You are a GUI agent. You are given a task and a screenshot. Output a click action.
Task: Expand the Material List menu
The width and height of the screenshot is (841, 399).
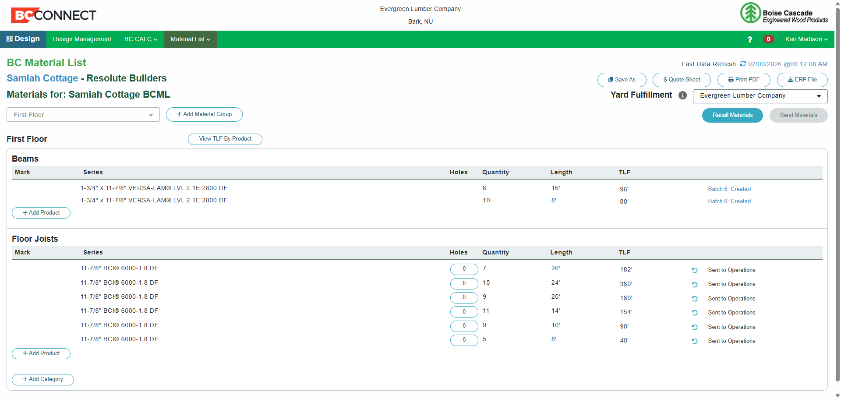[x=190, y=39]
